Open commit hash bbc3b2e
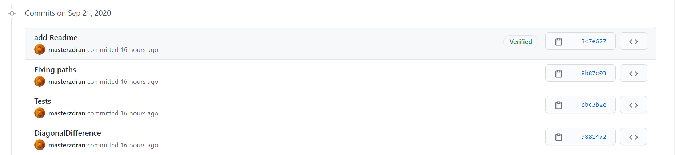The height and width of the screenshot is (155, 675). [594, 105]
